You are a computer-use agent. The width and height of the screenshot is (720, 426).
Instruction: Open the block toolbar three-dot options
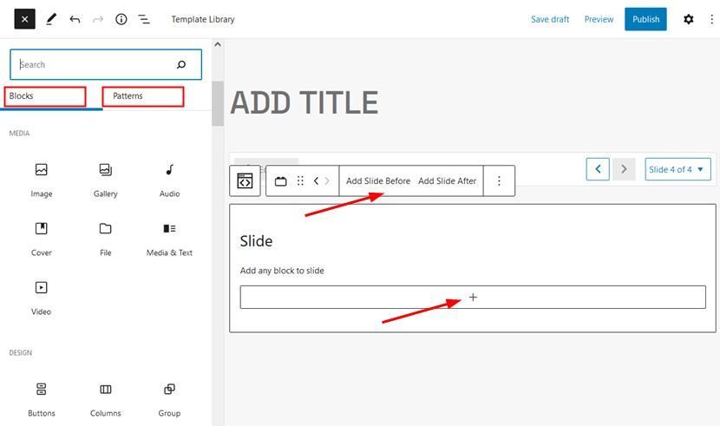pos(499,180)
